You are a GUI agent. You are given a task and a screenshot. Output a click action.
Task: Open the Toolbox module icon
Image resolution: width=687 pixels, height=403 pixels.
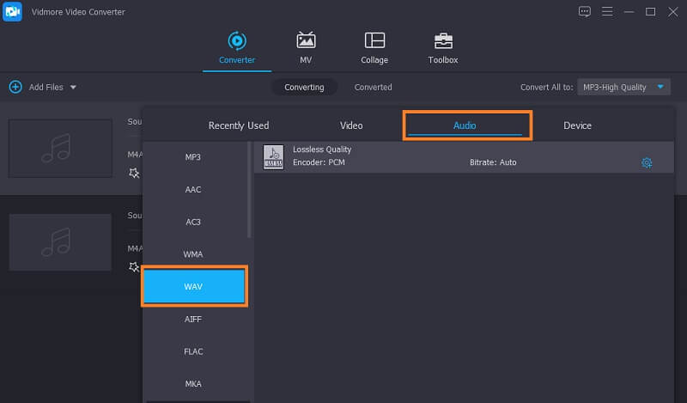443,41
